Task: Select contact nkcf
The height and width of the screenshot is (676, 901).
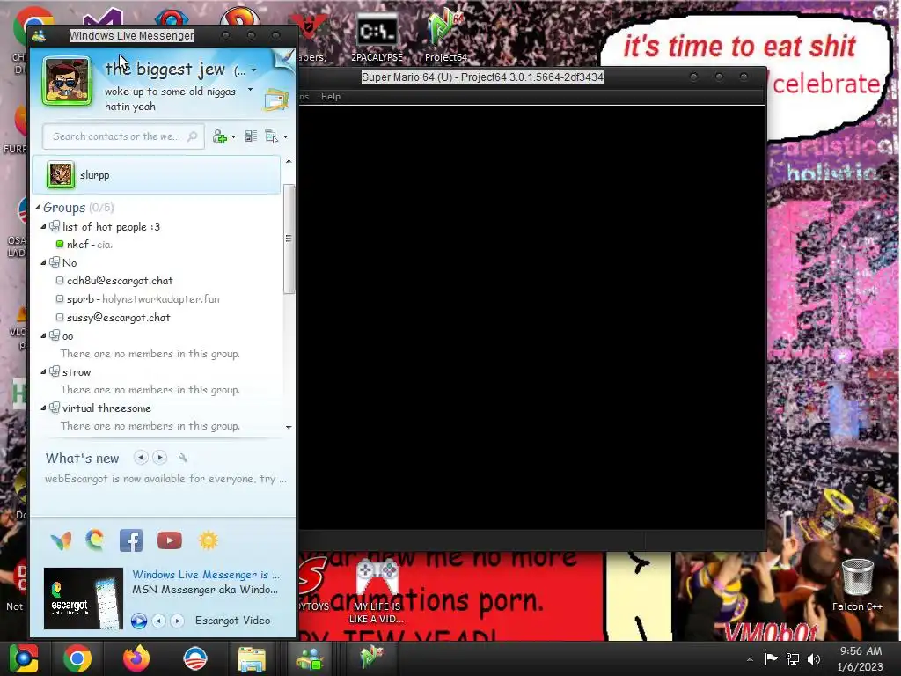Action: [x=89, y=245]
